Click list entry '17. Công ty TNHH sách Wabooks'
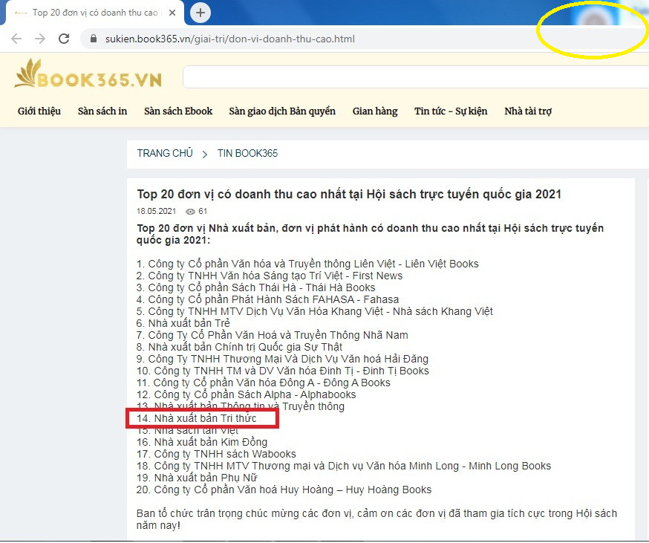The width and height of the screenshot is (649, 543). pyautogui.click(x=217, y=454)
